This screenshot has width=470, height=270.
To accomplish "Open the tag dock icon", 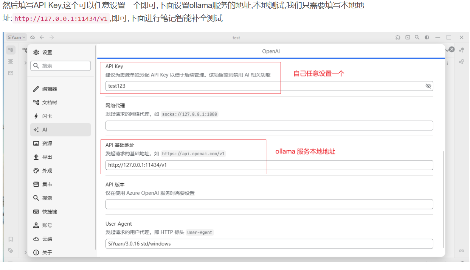I will 11,250.
